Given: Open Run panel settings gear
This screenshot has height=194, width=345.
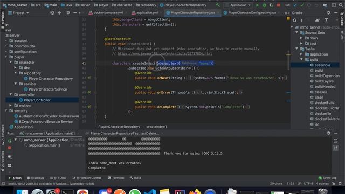Looking at the screenshot, I should tap(329, 133).
